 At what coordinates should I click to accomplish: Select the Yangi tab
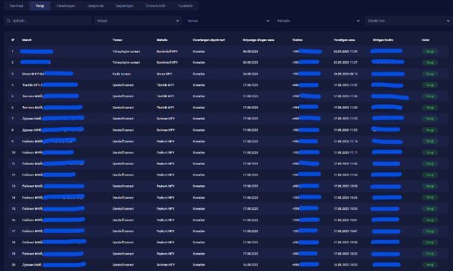[x=40, y=6]
